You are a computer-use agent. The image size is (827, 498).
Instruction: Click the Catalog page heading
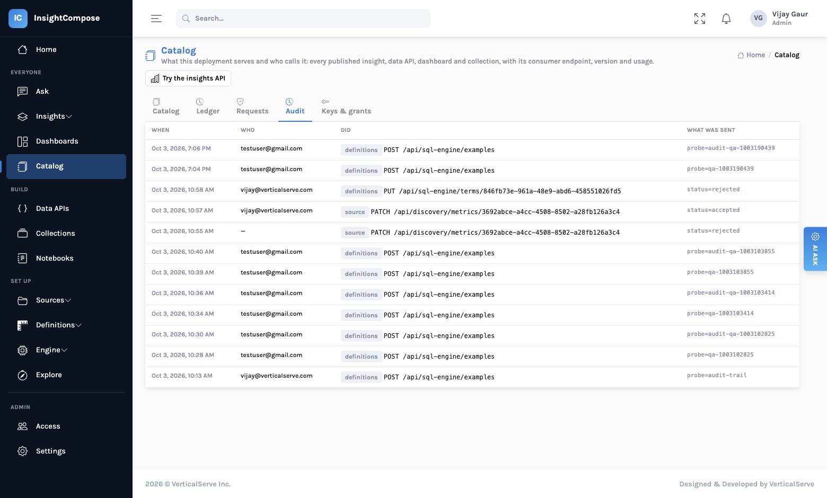pyautogui.click(x=179, y=50)
